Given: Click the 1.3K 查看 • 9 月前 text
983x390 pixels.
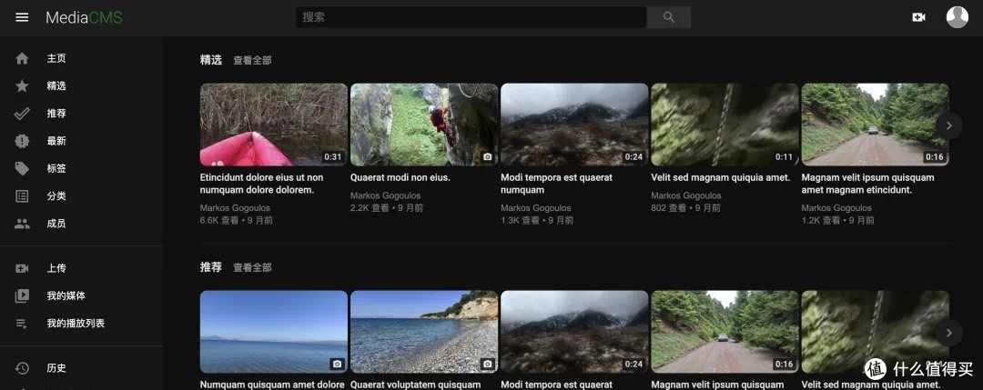Looking at the screenshot, I should point(537,220).
